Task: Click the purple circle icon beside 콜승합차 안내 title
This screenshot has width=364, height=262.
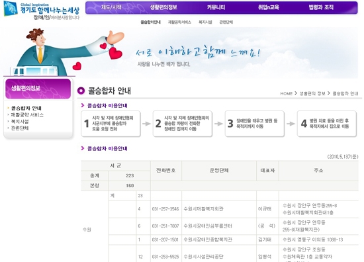Action: click(81, 91)
